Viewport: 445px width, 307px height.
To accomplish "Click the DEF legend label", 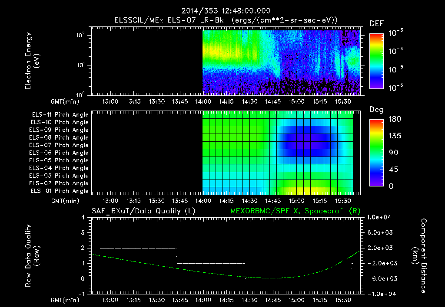I will (377, 24).
